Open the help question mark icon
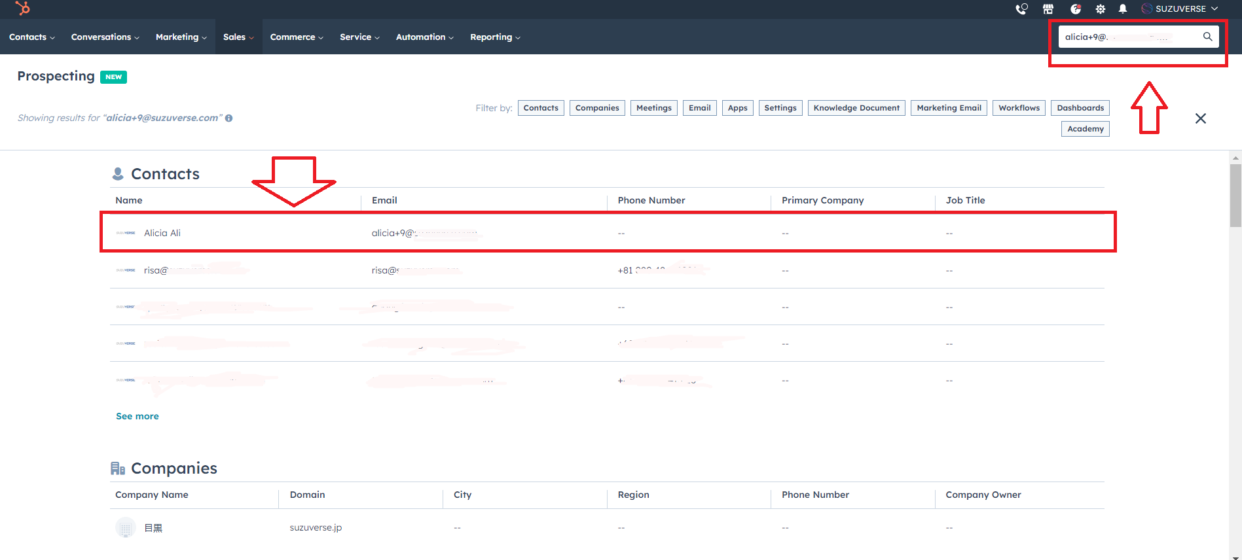The width and height of the screenshot is (1242, 560). (1075, 9)
